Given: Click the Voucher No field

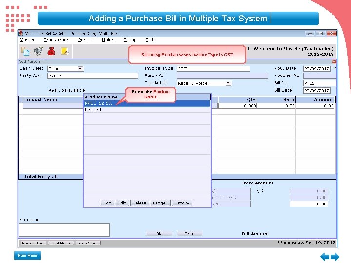Looking at the screenshot, I should [320, 75].
